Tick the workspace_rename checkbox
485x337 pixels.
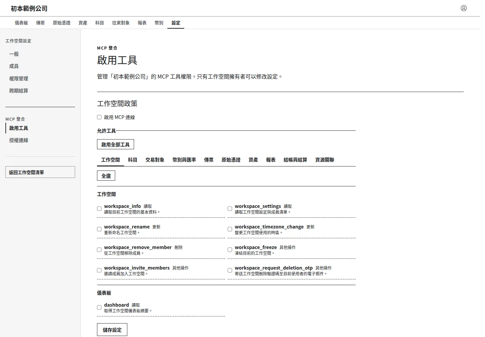(99, 229)
